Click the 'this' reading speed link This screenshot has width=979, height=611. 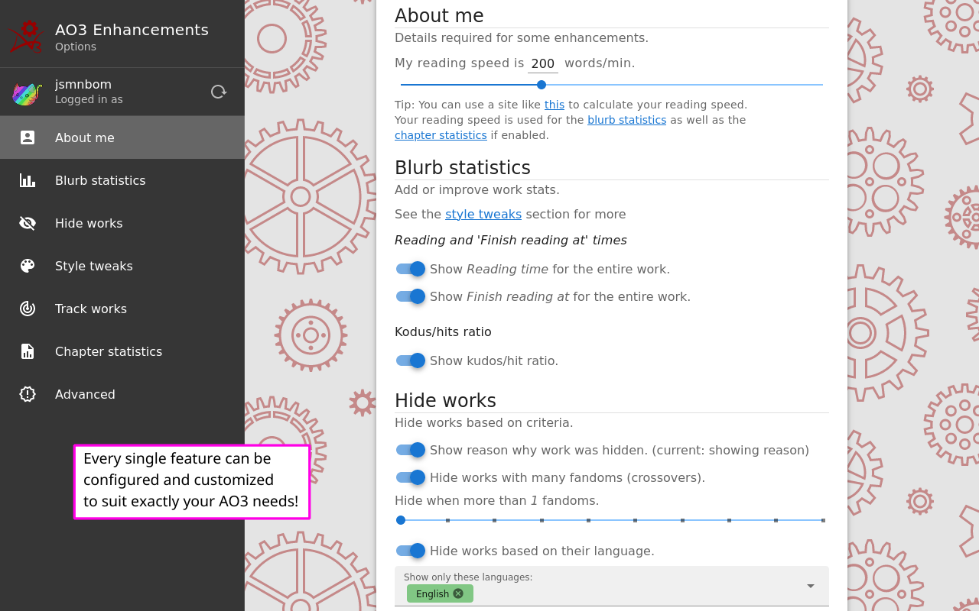555,105
